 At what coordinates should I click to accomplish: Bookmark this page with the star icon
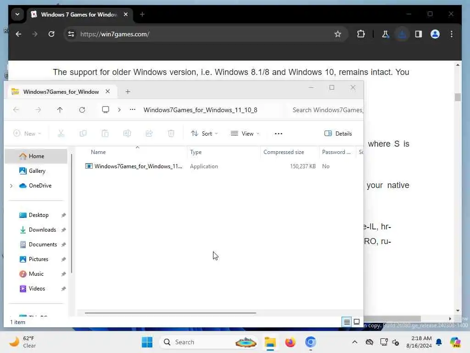[x=338, y=34]
